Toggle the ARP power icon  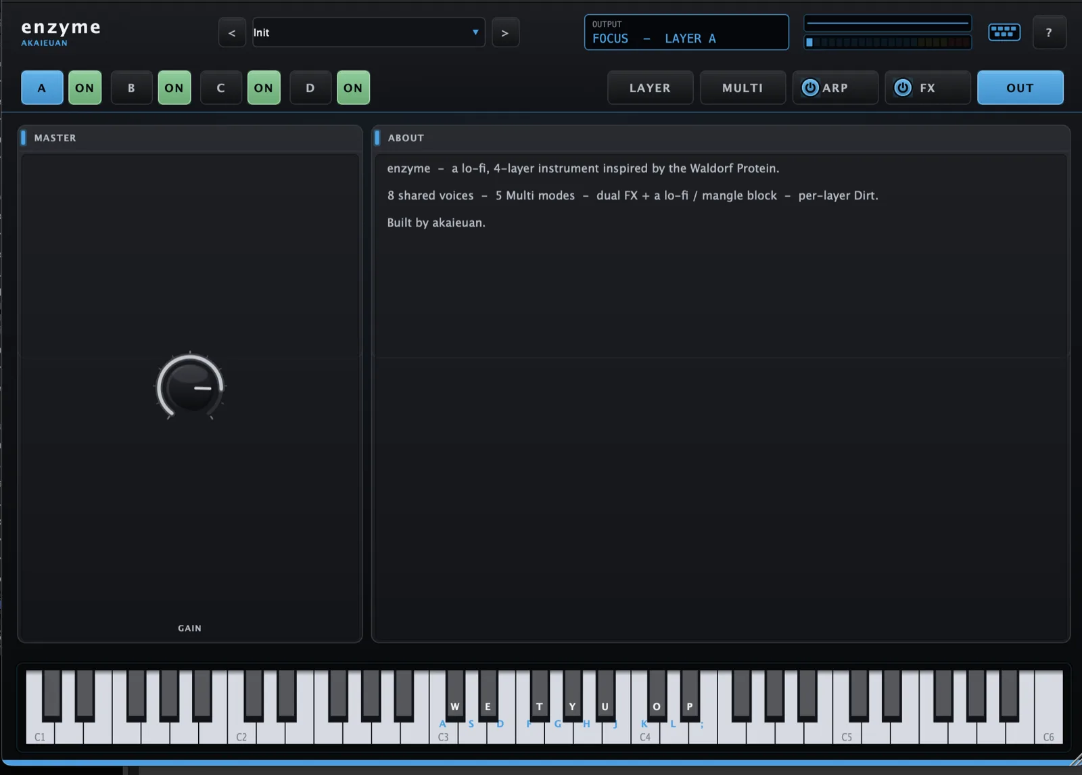click(810, 87)
